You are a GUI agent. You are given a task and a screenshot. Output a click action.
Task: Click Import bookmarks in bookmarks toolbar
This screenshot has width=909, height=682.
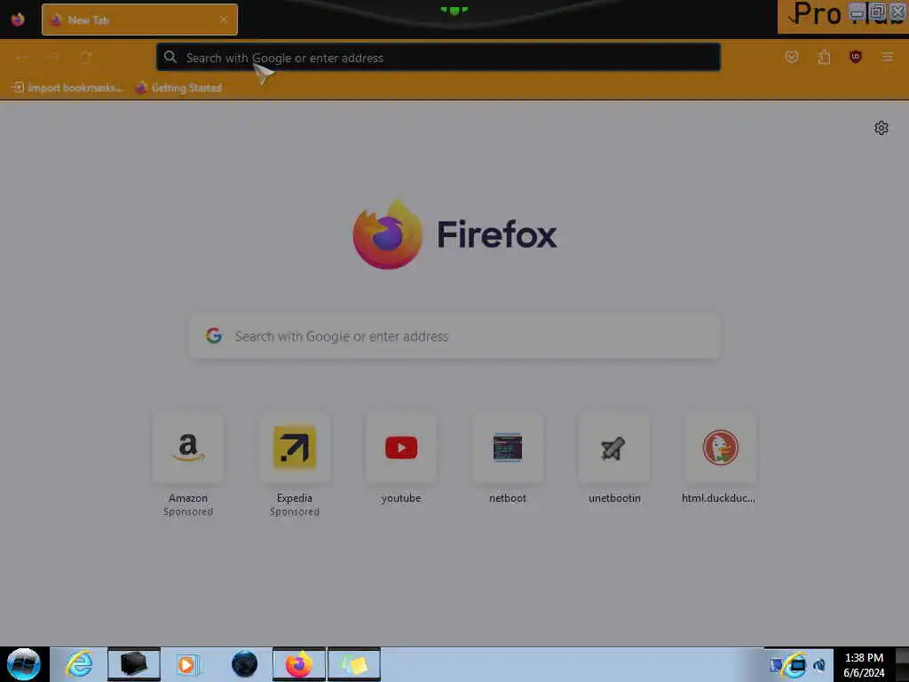[67, 88]
